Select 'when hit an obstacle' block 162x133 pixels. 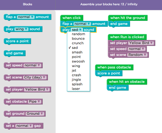tap(127, 82)
